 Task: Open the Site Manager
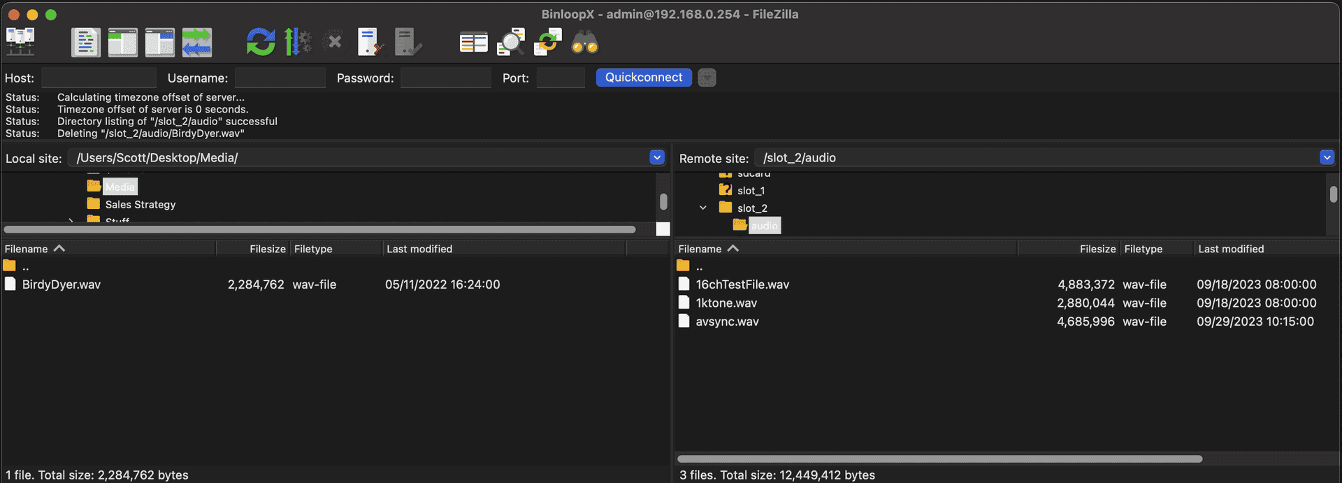(x=20, y=43)
